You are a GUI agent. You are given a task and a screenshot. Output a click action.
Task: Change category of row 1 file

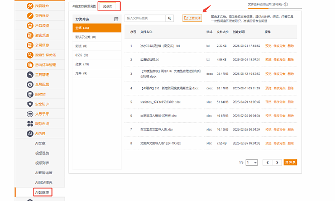[x=280, y=46]
